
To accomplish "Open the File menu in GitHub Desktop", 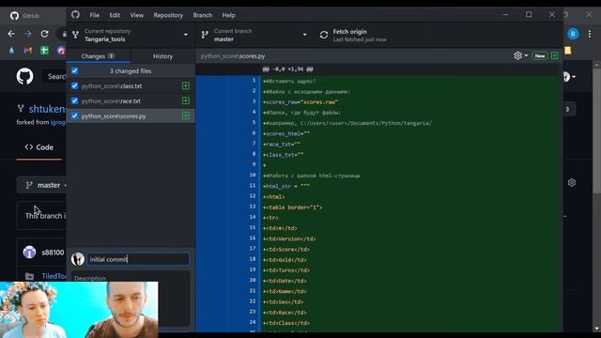I will (94, 15).
